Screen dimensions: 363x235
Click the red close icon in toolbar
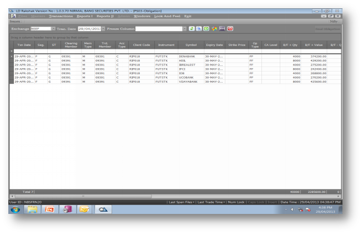[x=230, y=28]
